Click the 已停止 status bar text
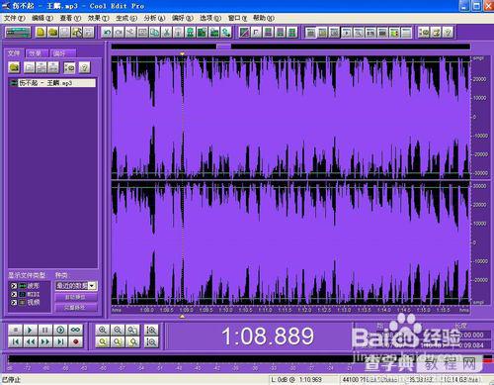 pyautogui.click(x=12, y=380)
